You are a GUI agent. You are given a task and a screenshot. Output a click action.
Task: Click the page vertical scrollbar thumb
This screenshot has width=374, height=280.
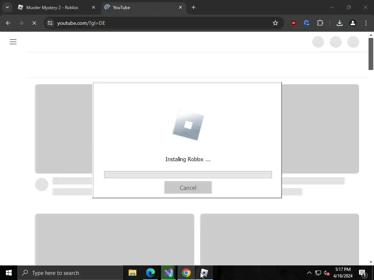[x=371, y=54]
